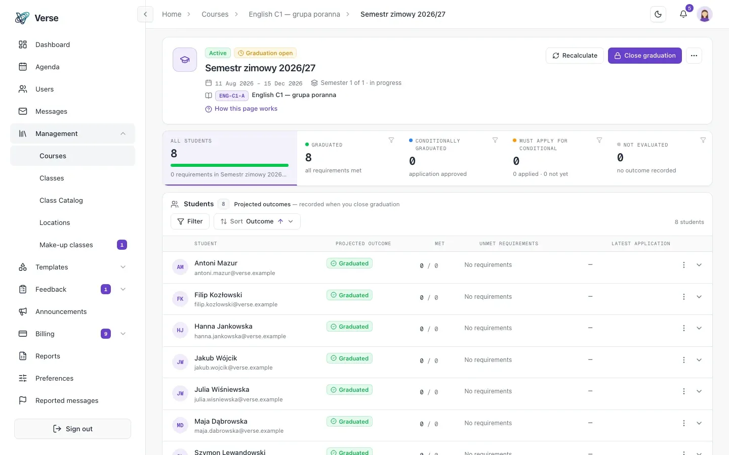This screenshot has height=455, width=729.
Task: Open row actions for Julia Wiśniewska
Action: point(684,391)
